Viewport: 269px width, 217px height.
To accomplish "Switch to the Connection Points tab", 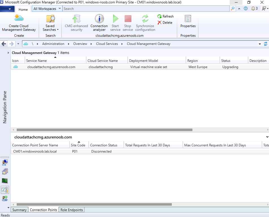I will tap(44, 210).
